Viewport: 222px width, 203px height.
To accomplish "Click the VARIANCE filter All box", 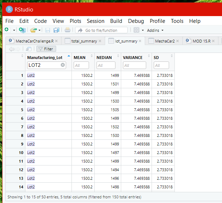I will pos(134,65).
